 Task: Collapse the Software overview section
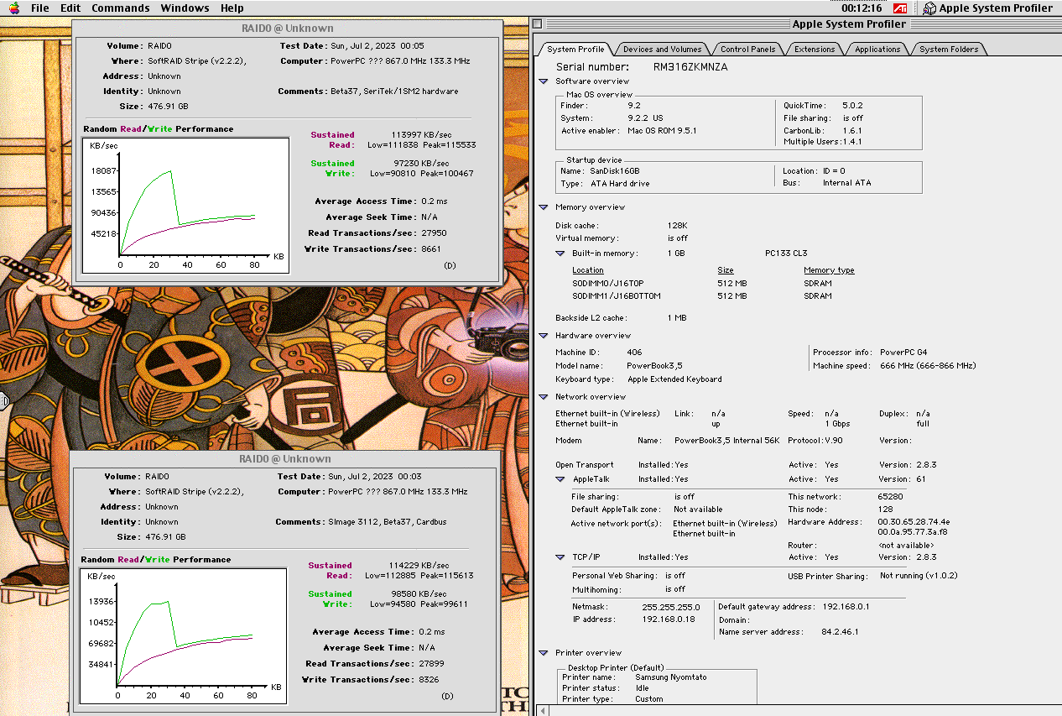[x=544, y=81]
